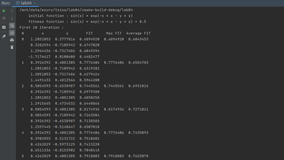
Task: Close the lab04 run tab
Action: coord(34,3)
